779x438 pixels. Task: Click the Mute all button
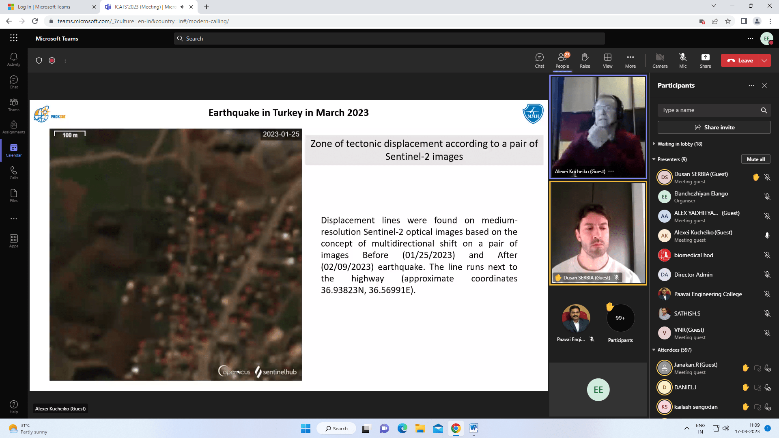(x=755, y=159)
